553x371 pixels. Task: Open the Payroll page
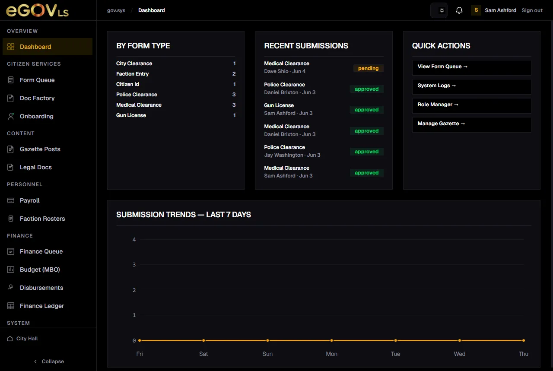coord(48,200)
